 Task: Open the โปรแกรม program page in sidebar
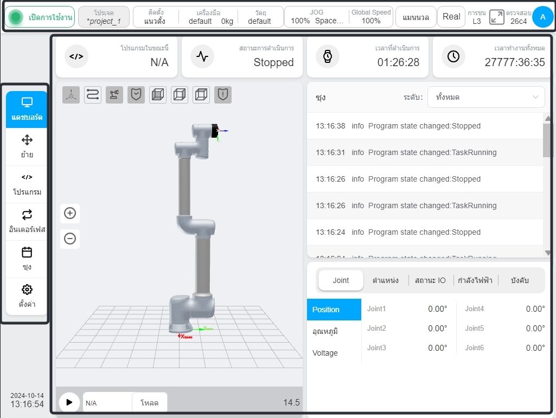[x=27, y=184]
